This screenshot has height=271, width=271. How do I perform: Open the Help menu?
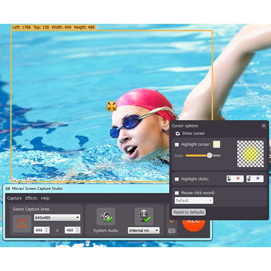pyautogui.click(x=45, y=198)
